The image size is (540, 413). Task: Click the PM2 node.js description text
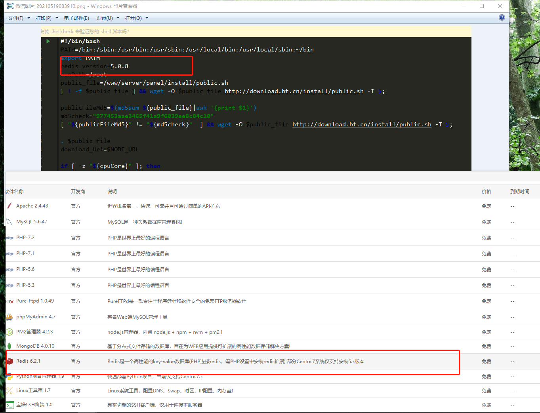[x=165, y=332]
